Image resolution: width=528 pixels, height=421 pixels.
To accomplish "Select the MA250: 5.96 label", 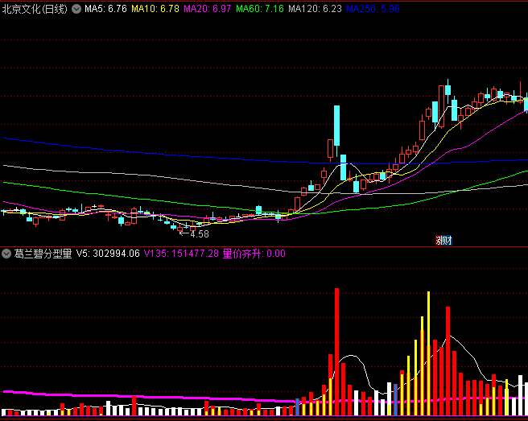I will [373, 9].
